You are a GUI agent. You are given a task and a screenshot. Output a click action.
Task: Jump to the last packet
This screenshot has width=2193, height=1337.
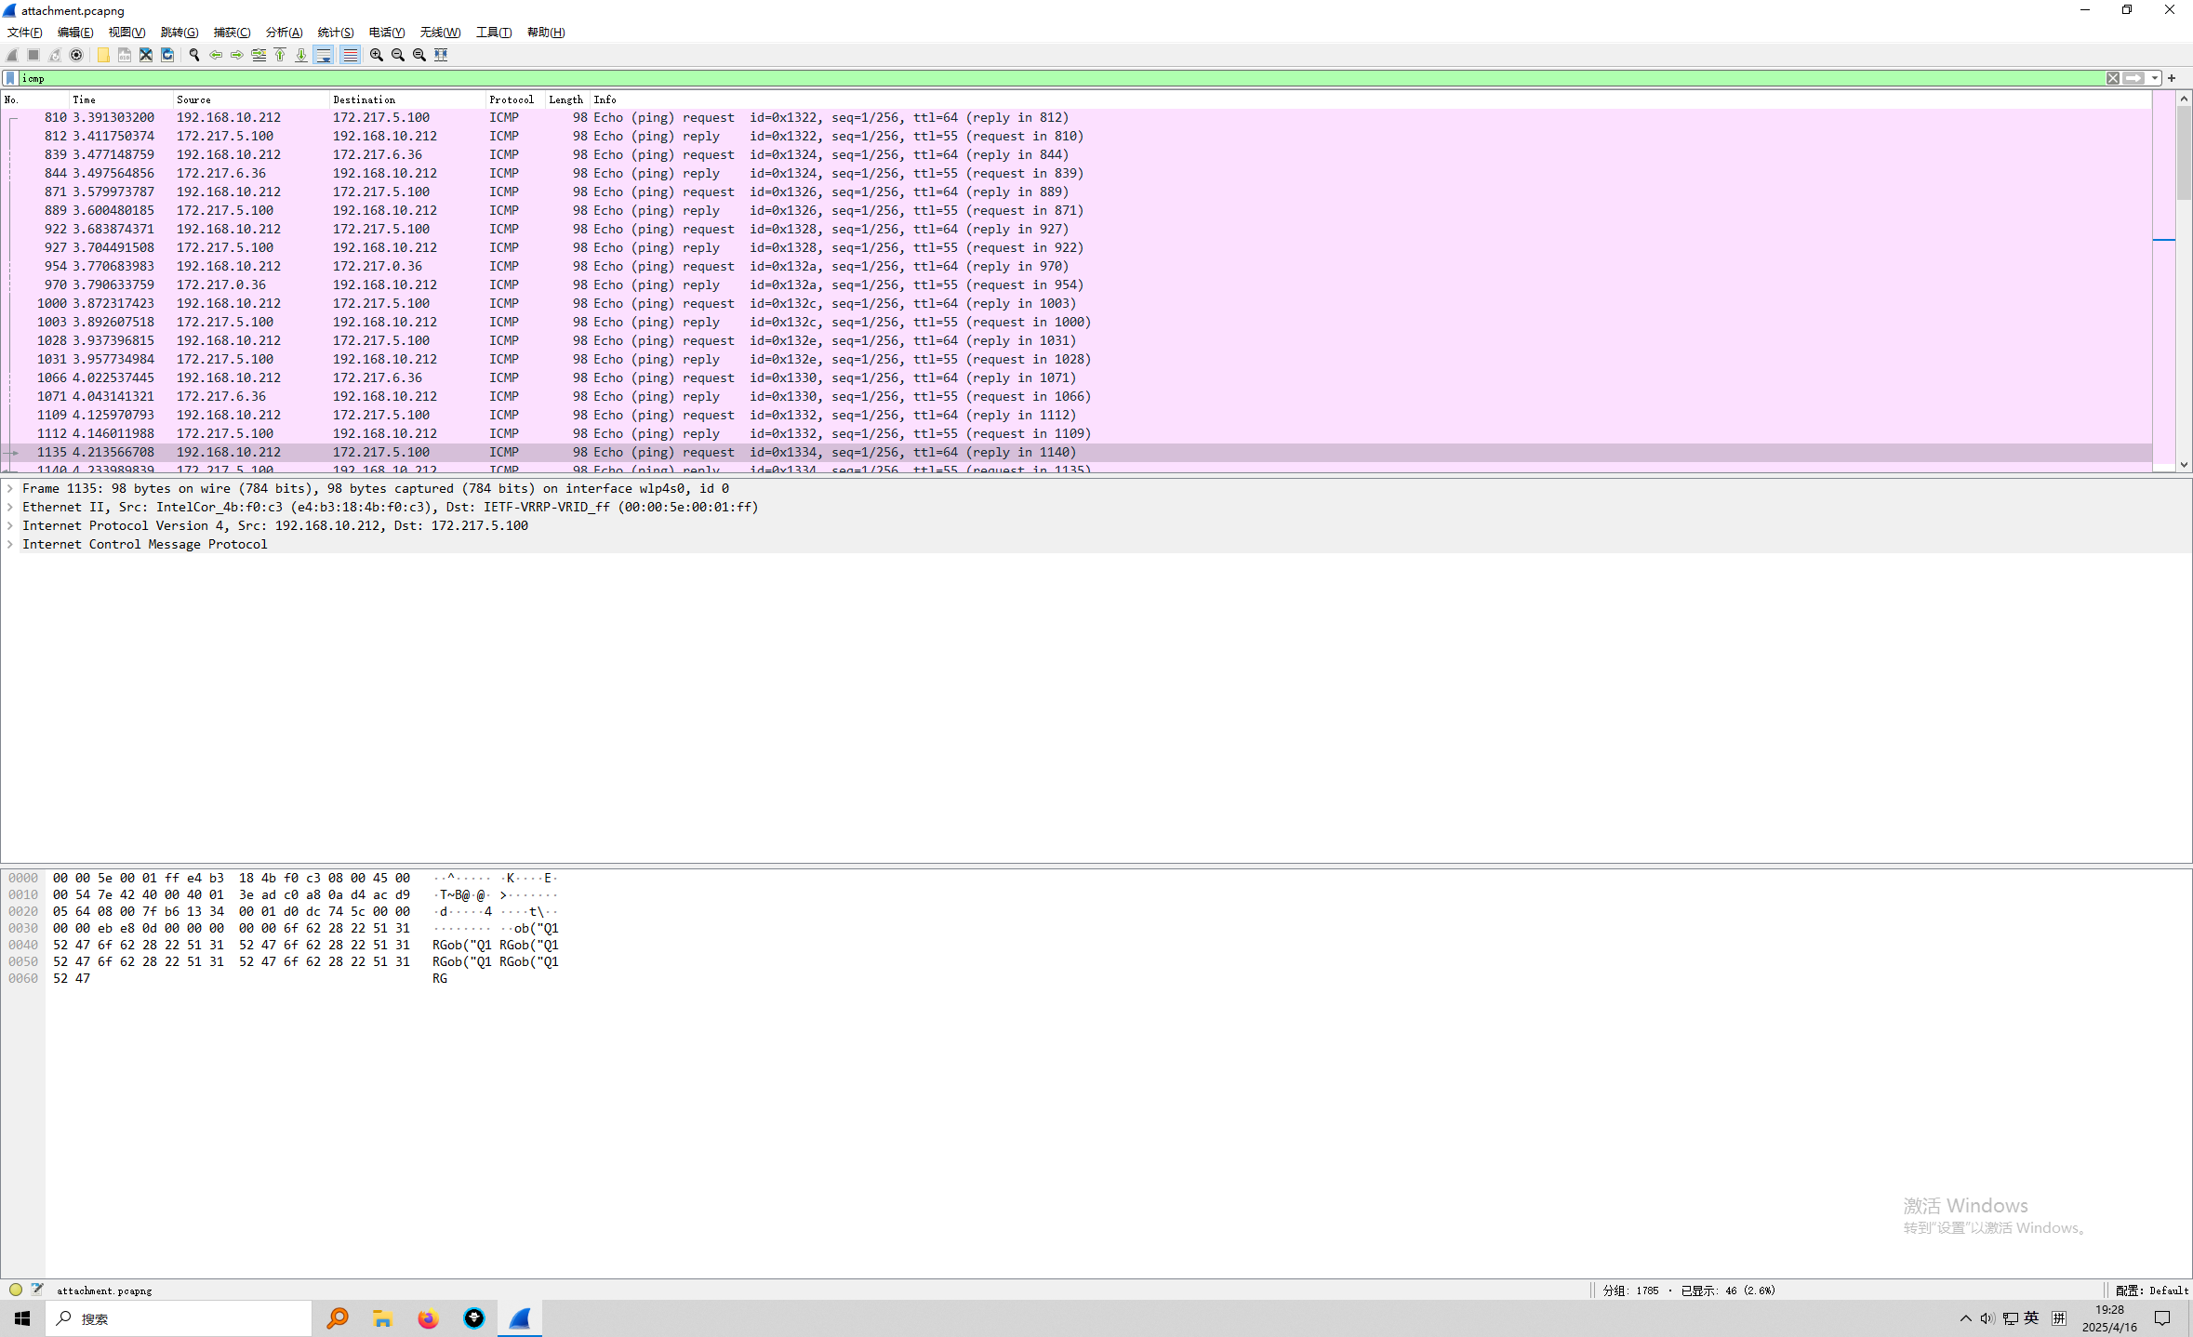pyautogui.click(x=301, y=55)
